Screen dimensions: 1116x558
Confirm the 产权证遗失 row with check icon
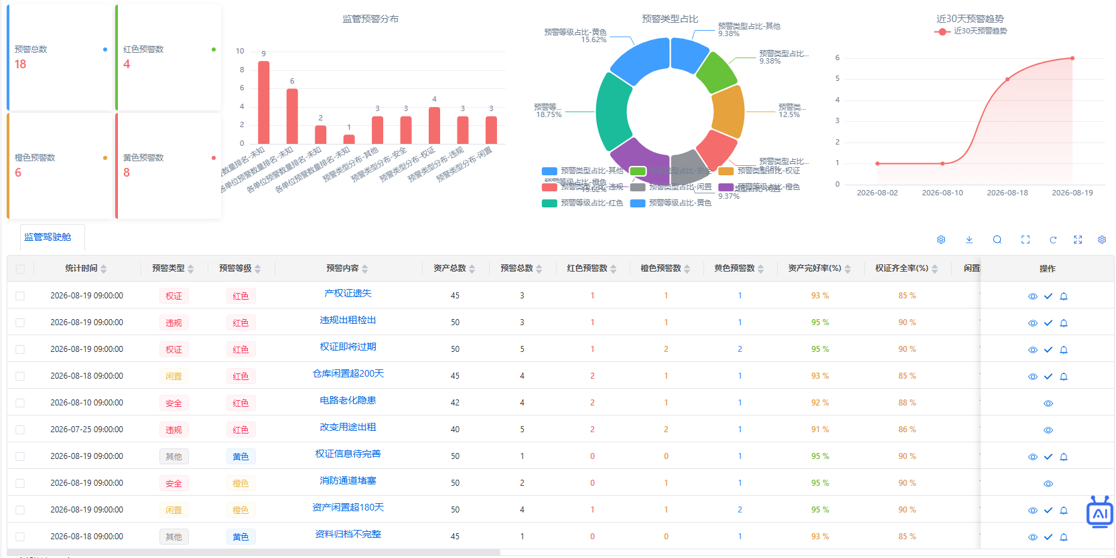pyautogui.click(x=1048, y=296)
